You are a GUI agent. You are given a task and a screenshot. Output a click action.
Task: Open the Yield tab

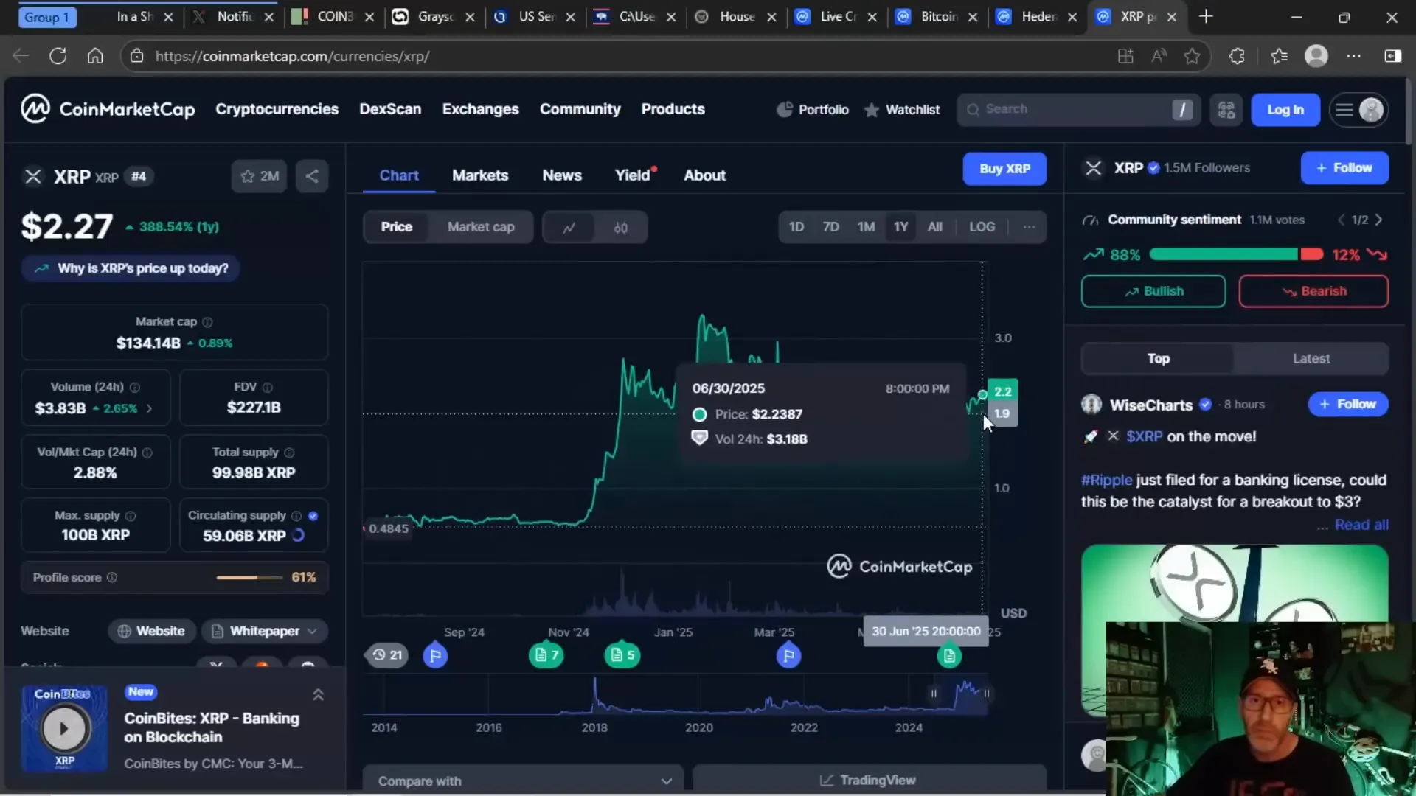click(x=634, y=175)
